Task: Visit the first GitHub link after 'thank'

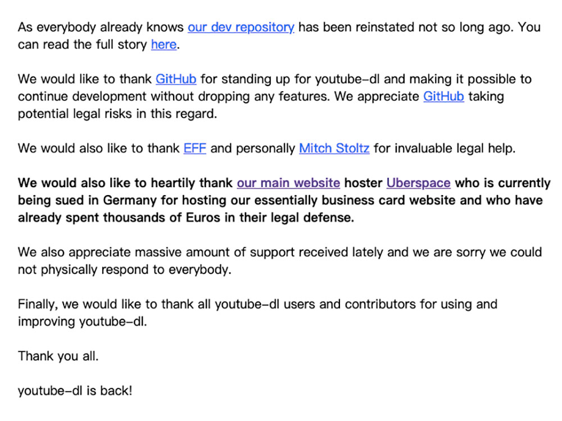Action: click(x=176, y=79)
